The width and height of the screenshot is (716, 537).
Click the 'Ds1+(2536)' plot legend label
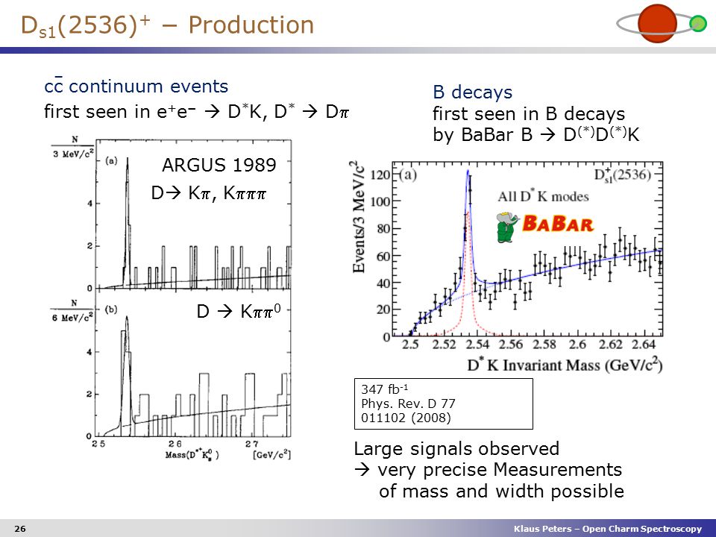[622, 175]
